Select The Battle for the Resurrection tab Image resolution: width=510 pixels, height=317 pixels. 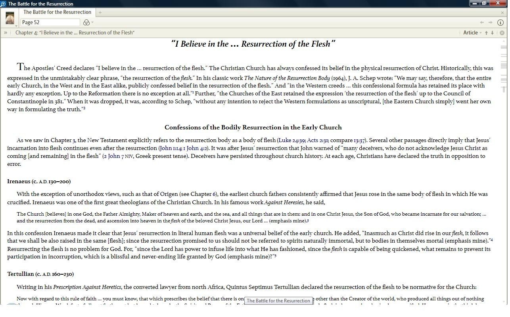tap(57, 12)
